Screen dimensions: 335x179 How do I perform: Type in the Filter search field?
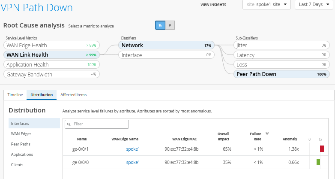click(x=99, y=124)
